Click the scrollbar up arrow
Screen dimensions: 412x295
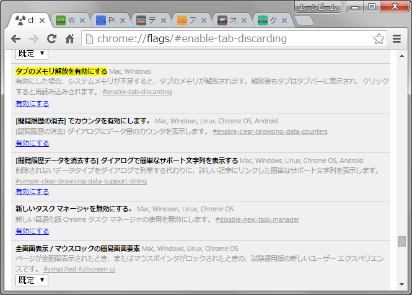(401, 56)
